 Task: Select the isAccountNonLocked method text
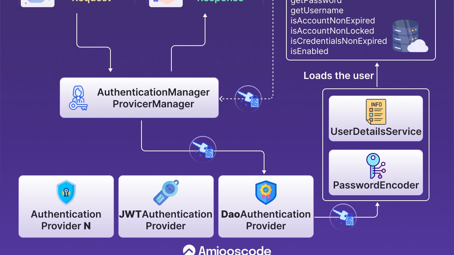tap(332, 31)
